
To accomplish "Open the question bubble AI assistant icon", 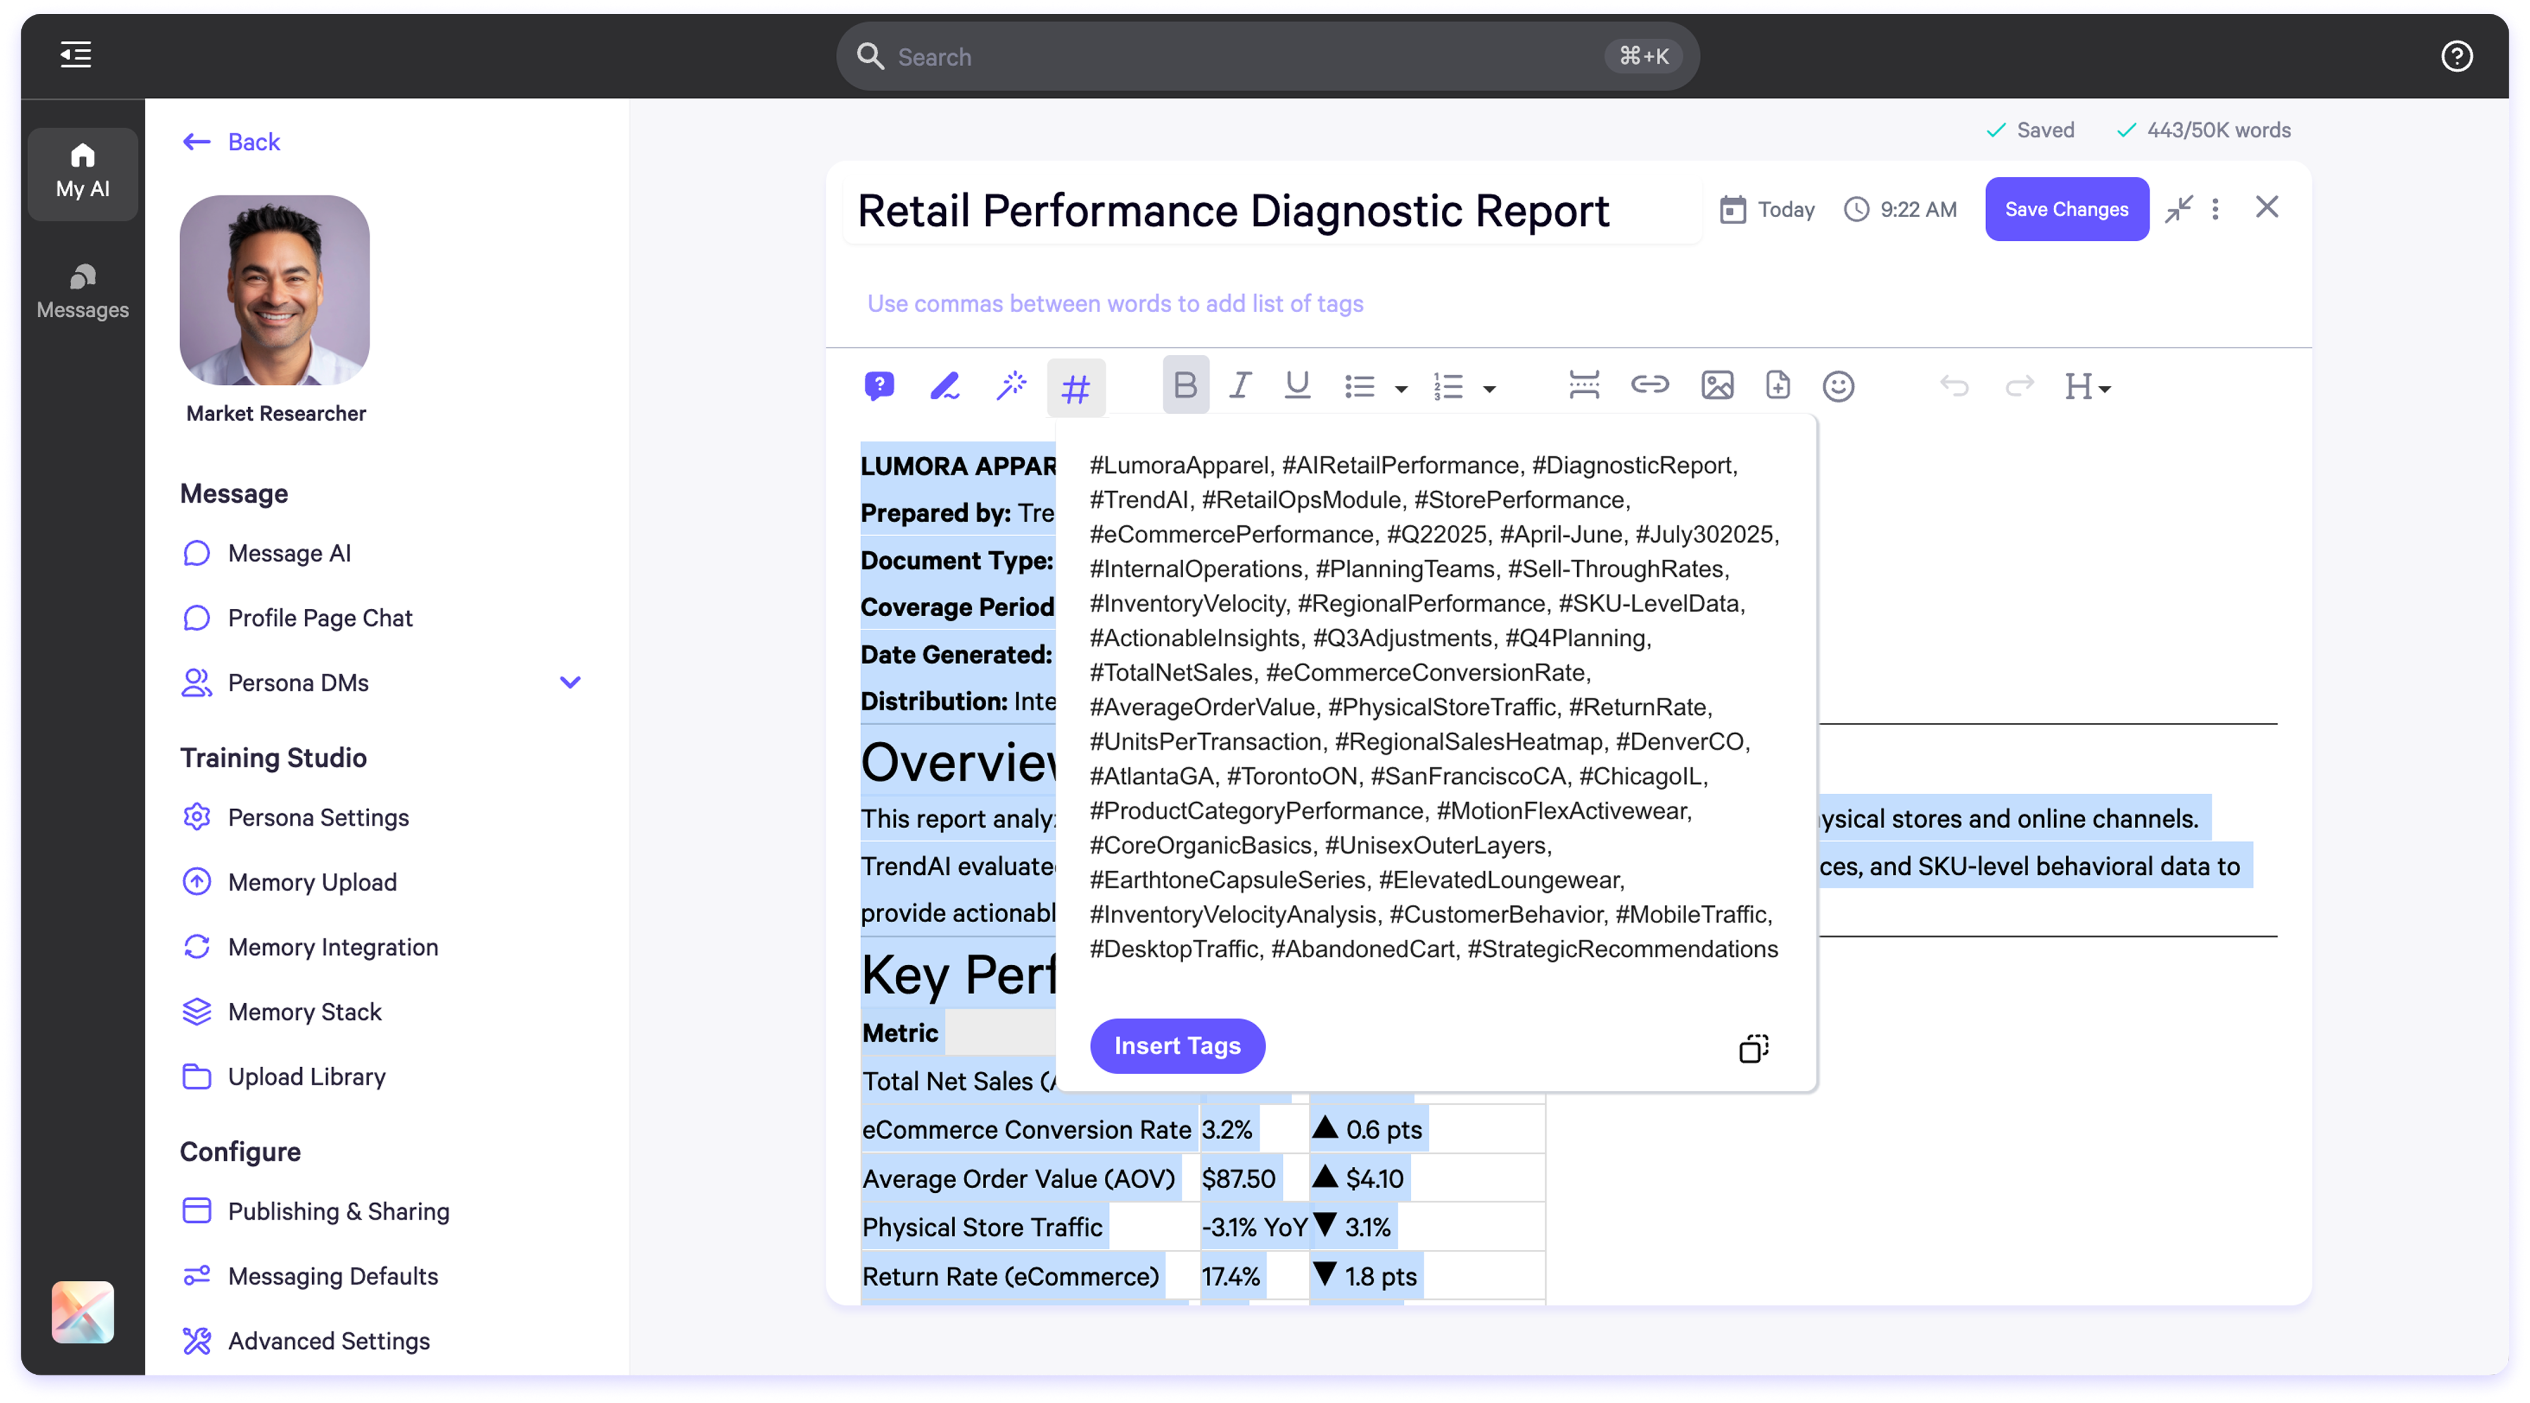I will click(x=879, y=386).
